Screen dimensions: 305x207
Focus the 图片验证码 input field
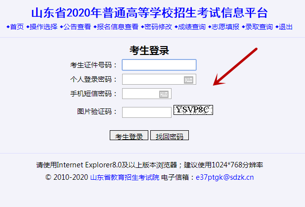(x=147, y=112)
